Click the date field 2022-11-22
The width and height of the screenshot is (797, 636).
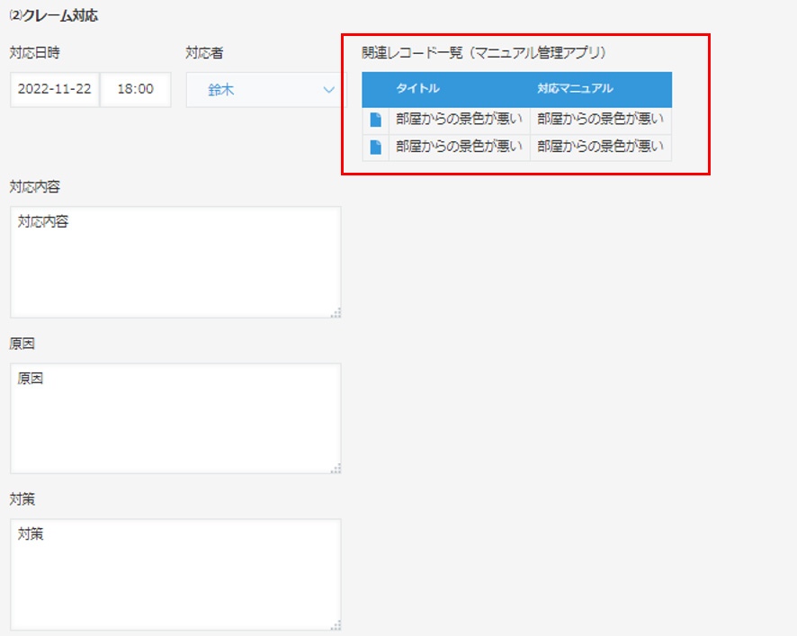[54, 89]
